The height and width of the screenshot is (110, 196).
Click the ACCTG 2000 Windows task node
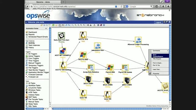click(83, 55)
